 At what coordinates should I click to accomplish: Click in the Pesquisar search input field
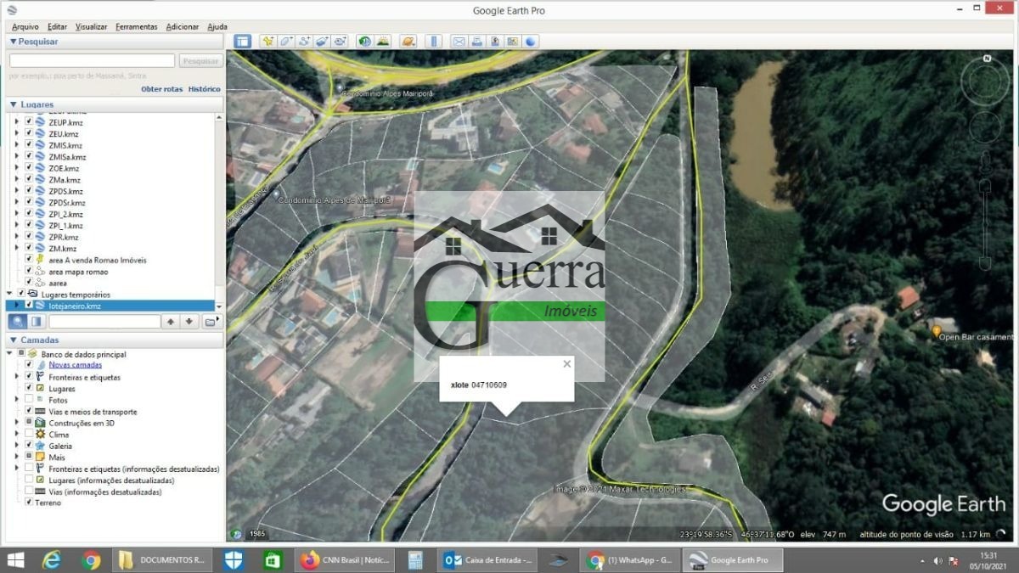pos(92,61)
